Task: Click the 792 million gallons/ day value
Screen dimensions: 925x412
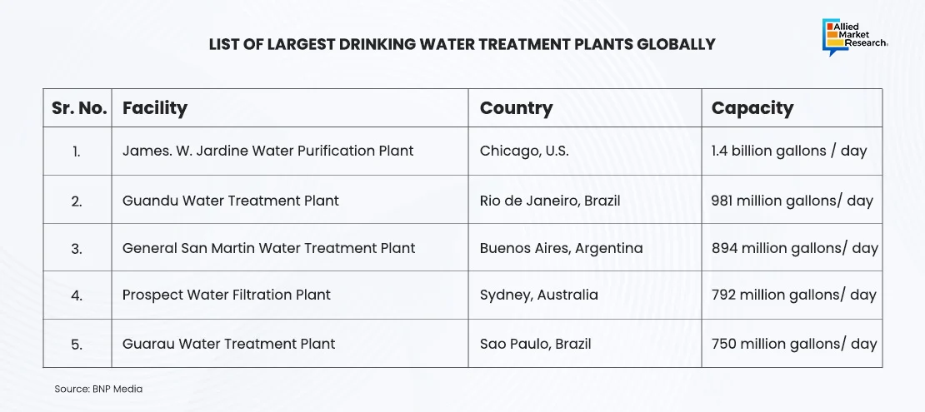Action: click(x=793, y=295)
